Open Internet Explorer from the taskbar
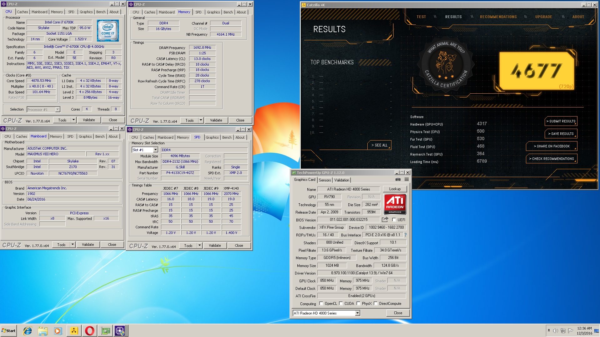This screenshot has width=600, height=337. click(28, 331)
